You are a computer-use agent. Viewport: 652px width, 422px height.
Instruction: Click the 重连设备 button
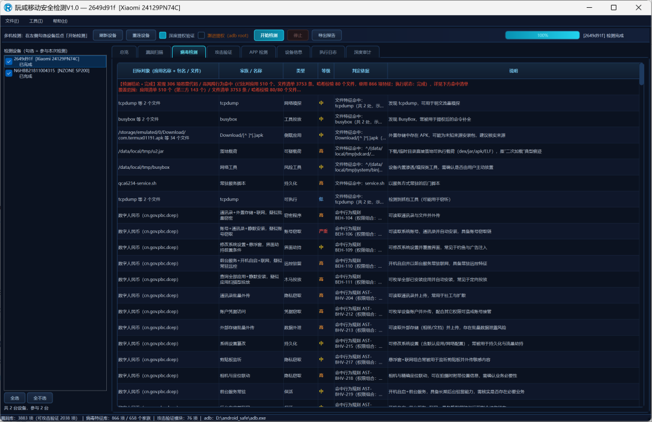pos(141,36)
